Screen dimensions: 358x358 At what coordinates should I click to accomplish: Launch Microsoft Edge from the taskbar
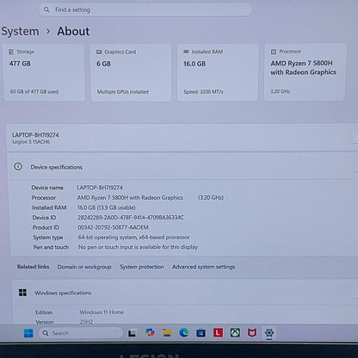(184, 333)
